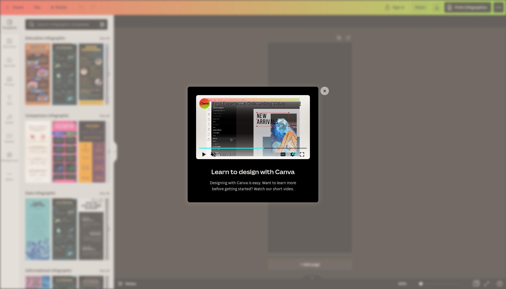Open the Uploads tab in the side panel
Image resolution: width=506 pixels, height=289 pixels.
point(9,62)
